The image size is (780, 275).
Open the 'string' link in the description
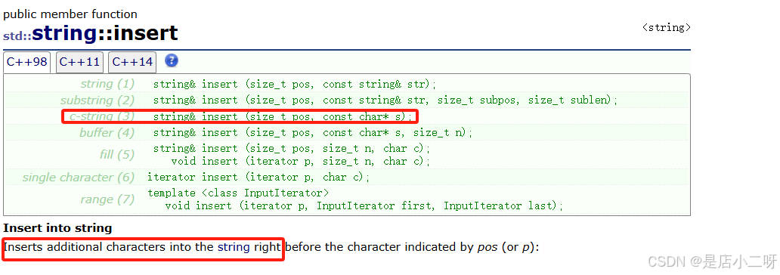coord(234,247)
